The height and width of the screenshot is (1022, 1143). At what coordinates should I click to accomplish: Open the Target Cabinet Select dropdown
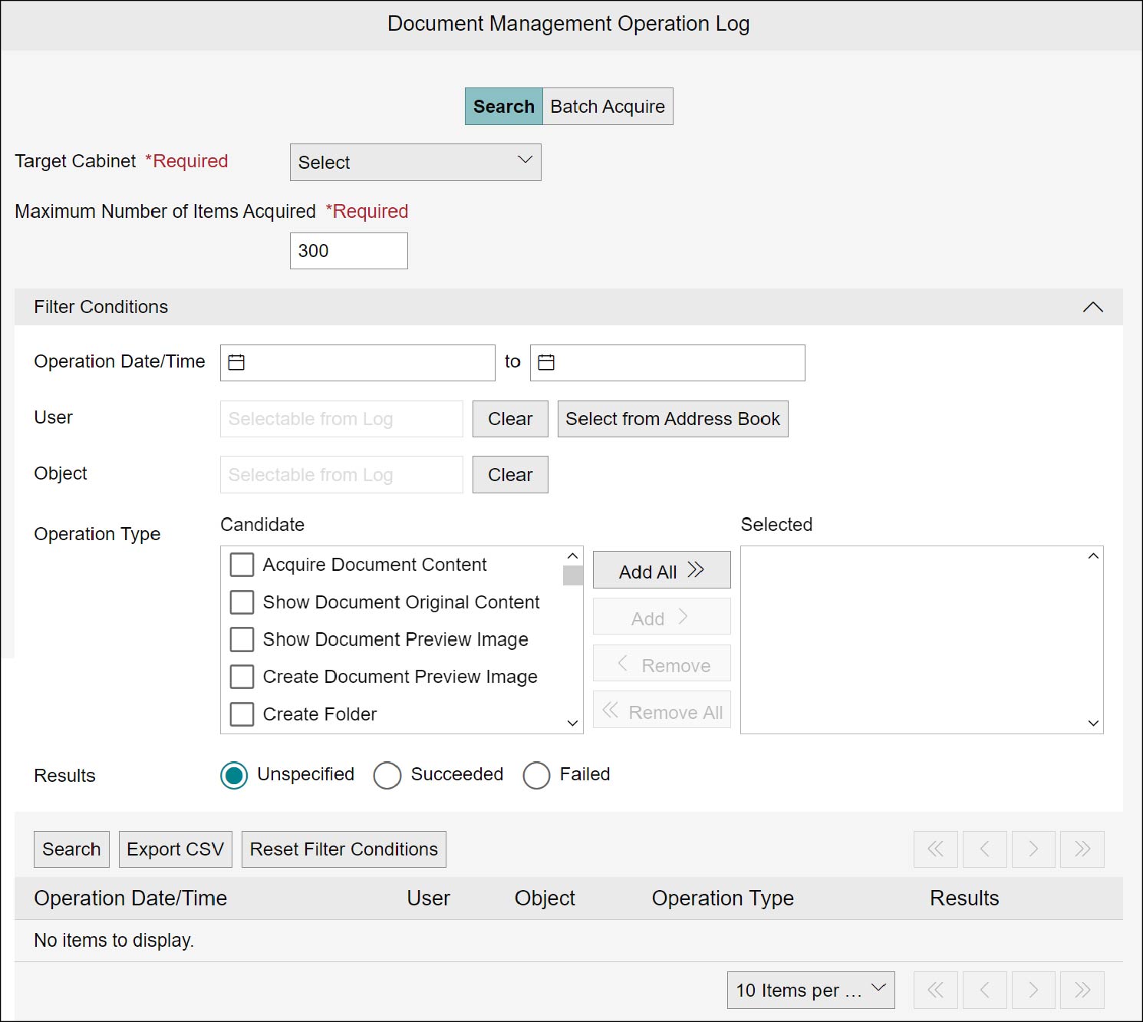[x=415, y=163]
